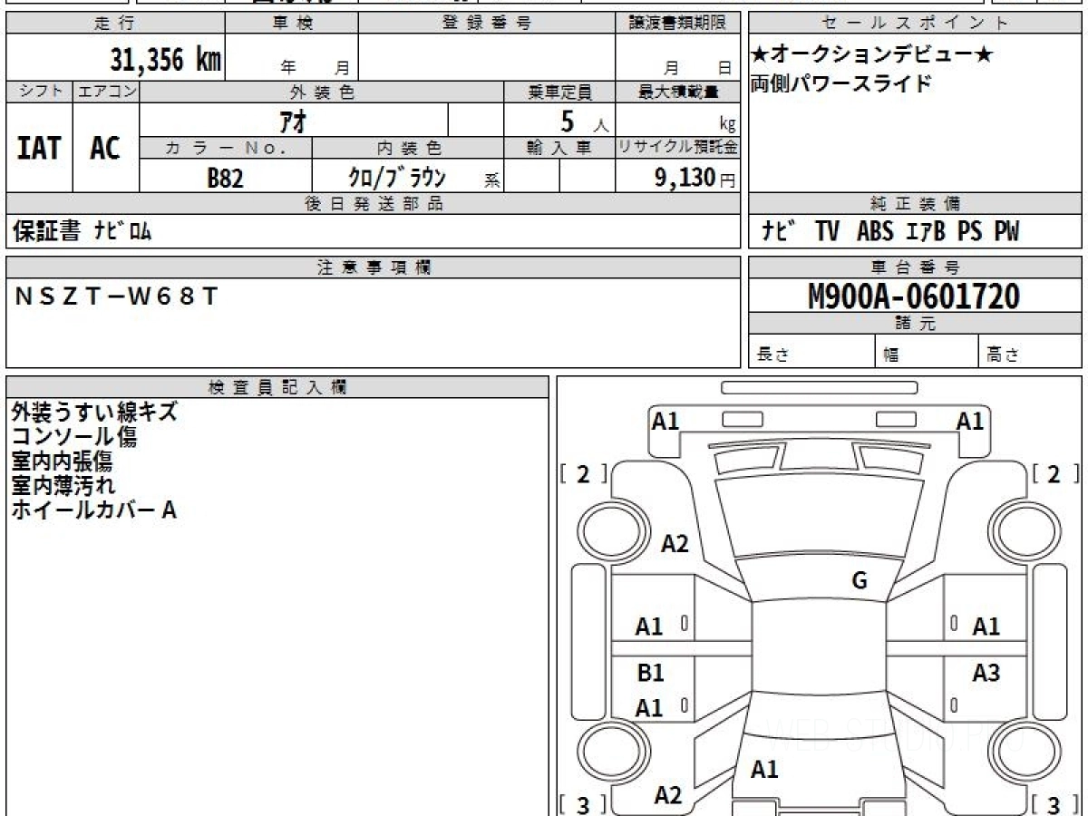Select the 外装色 header

coord(322,92)
